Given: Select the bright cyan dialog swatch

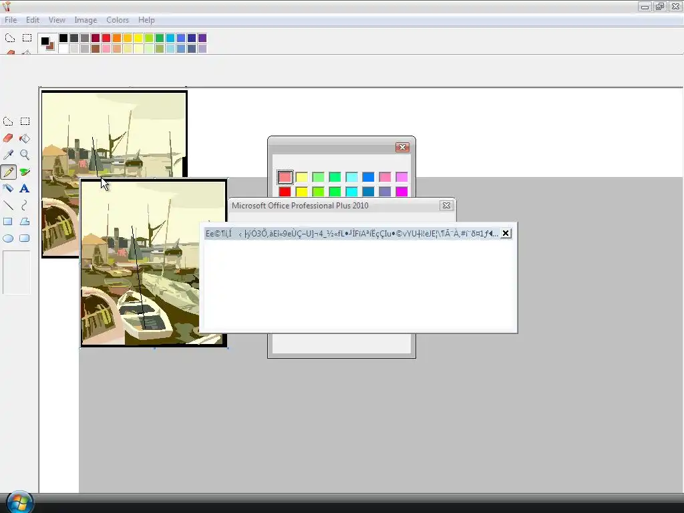Looking at the screenshot, I should tap(351, 192).
